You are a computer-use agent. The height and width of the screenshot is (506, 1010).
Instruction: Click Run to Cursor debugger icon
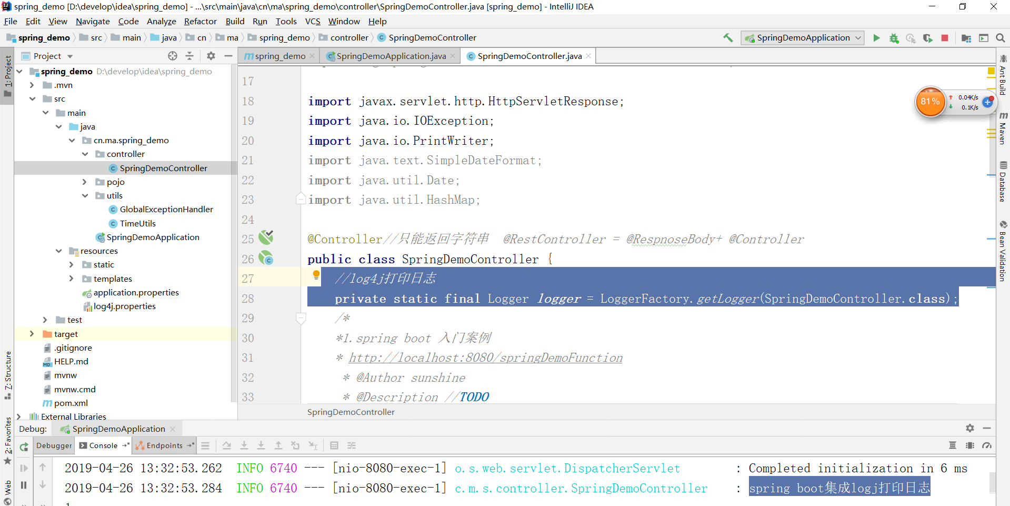coord(313,446)
